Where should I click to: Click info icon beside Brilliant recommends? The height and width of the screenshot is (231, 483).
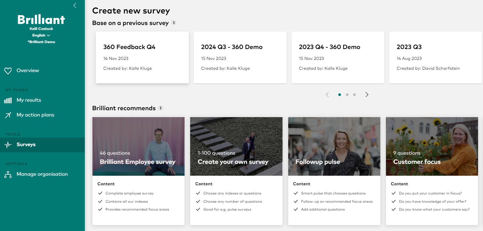pos(161,108)
